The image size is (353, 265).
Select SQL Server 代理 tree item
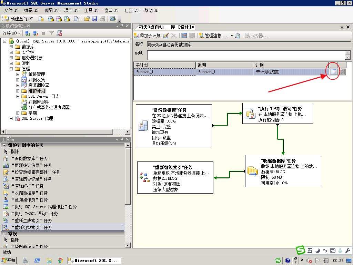click(37, 118)
